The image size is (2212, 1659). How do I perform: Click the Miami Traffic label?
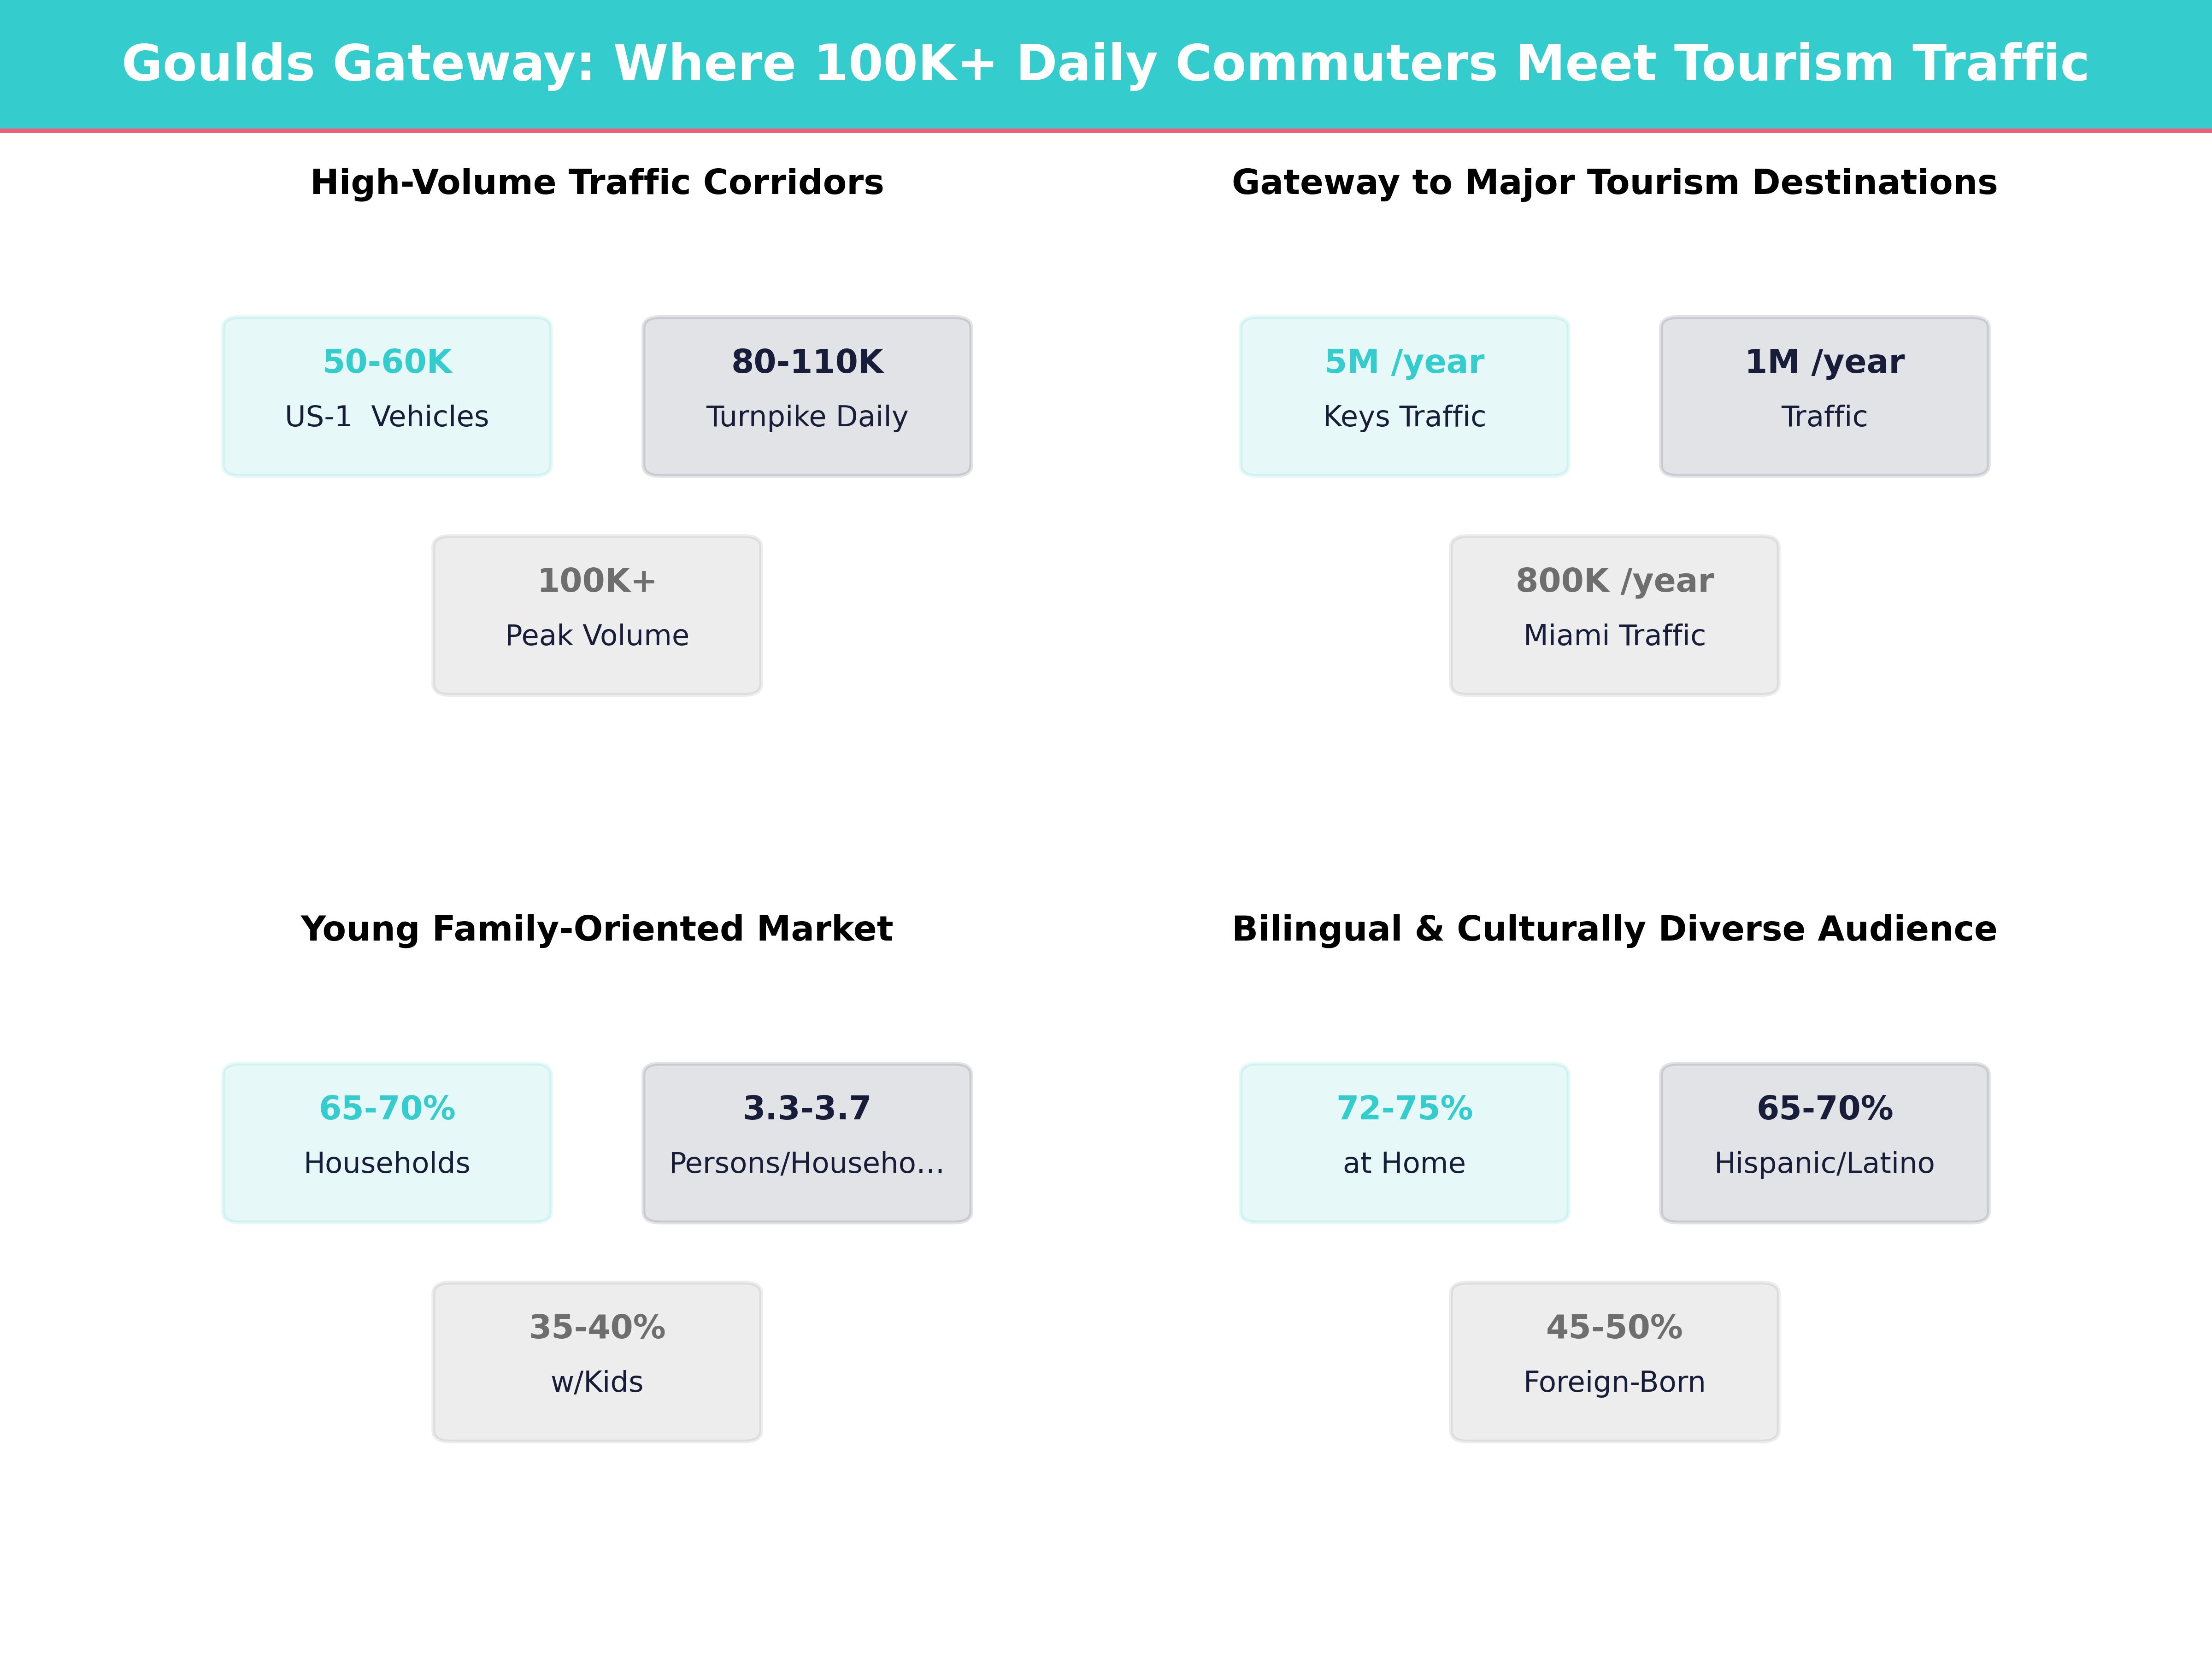tap(1614, 636)
